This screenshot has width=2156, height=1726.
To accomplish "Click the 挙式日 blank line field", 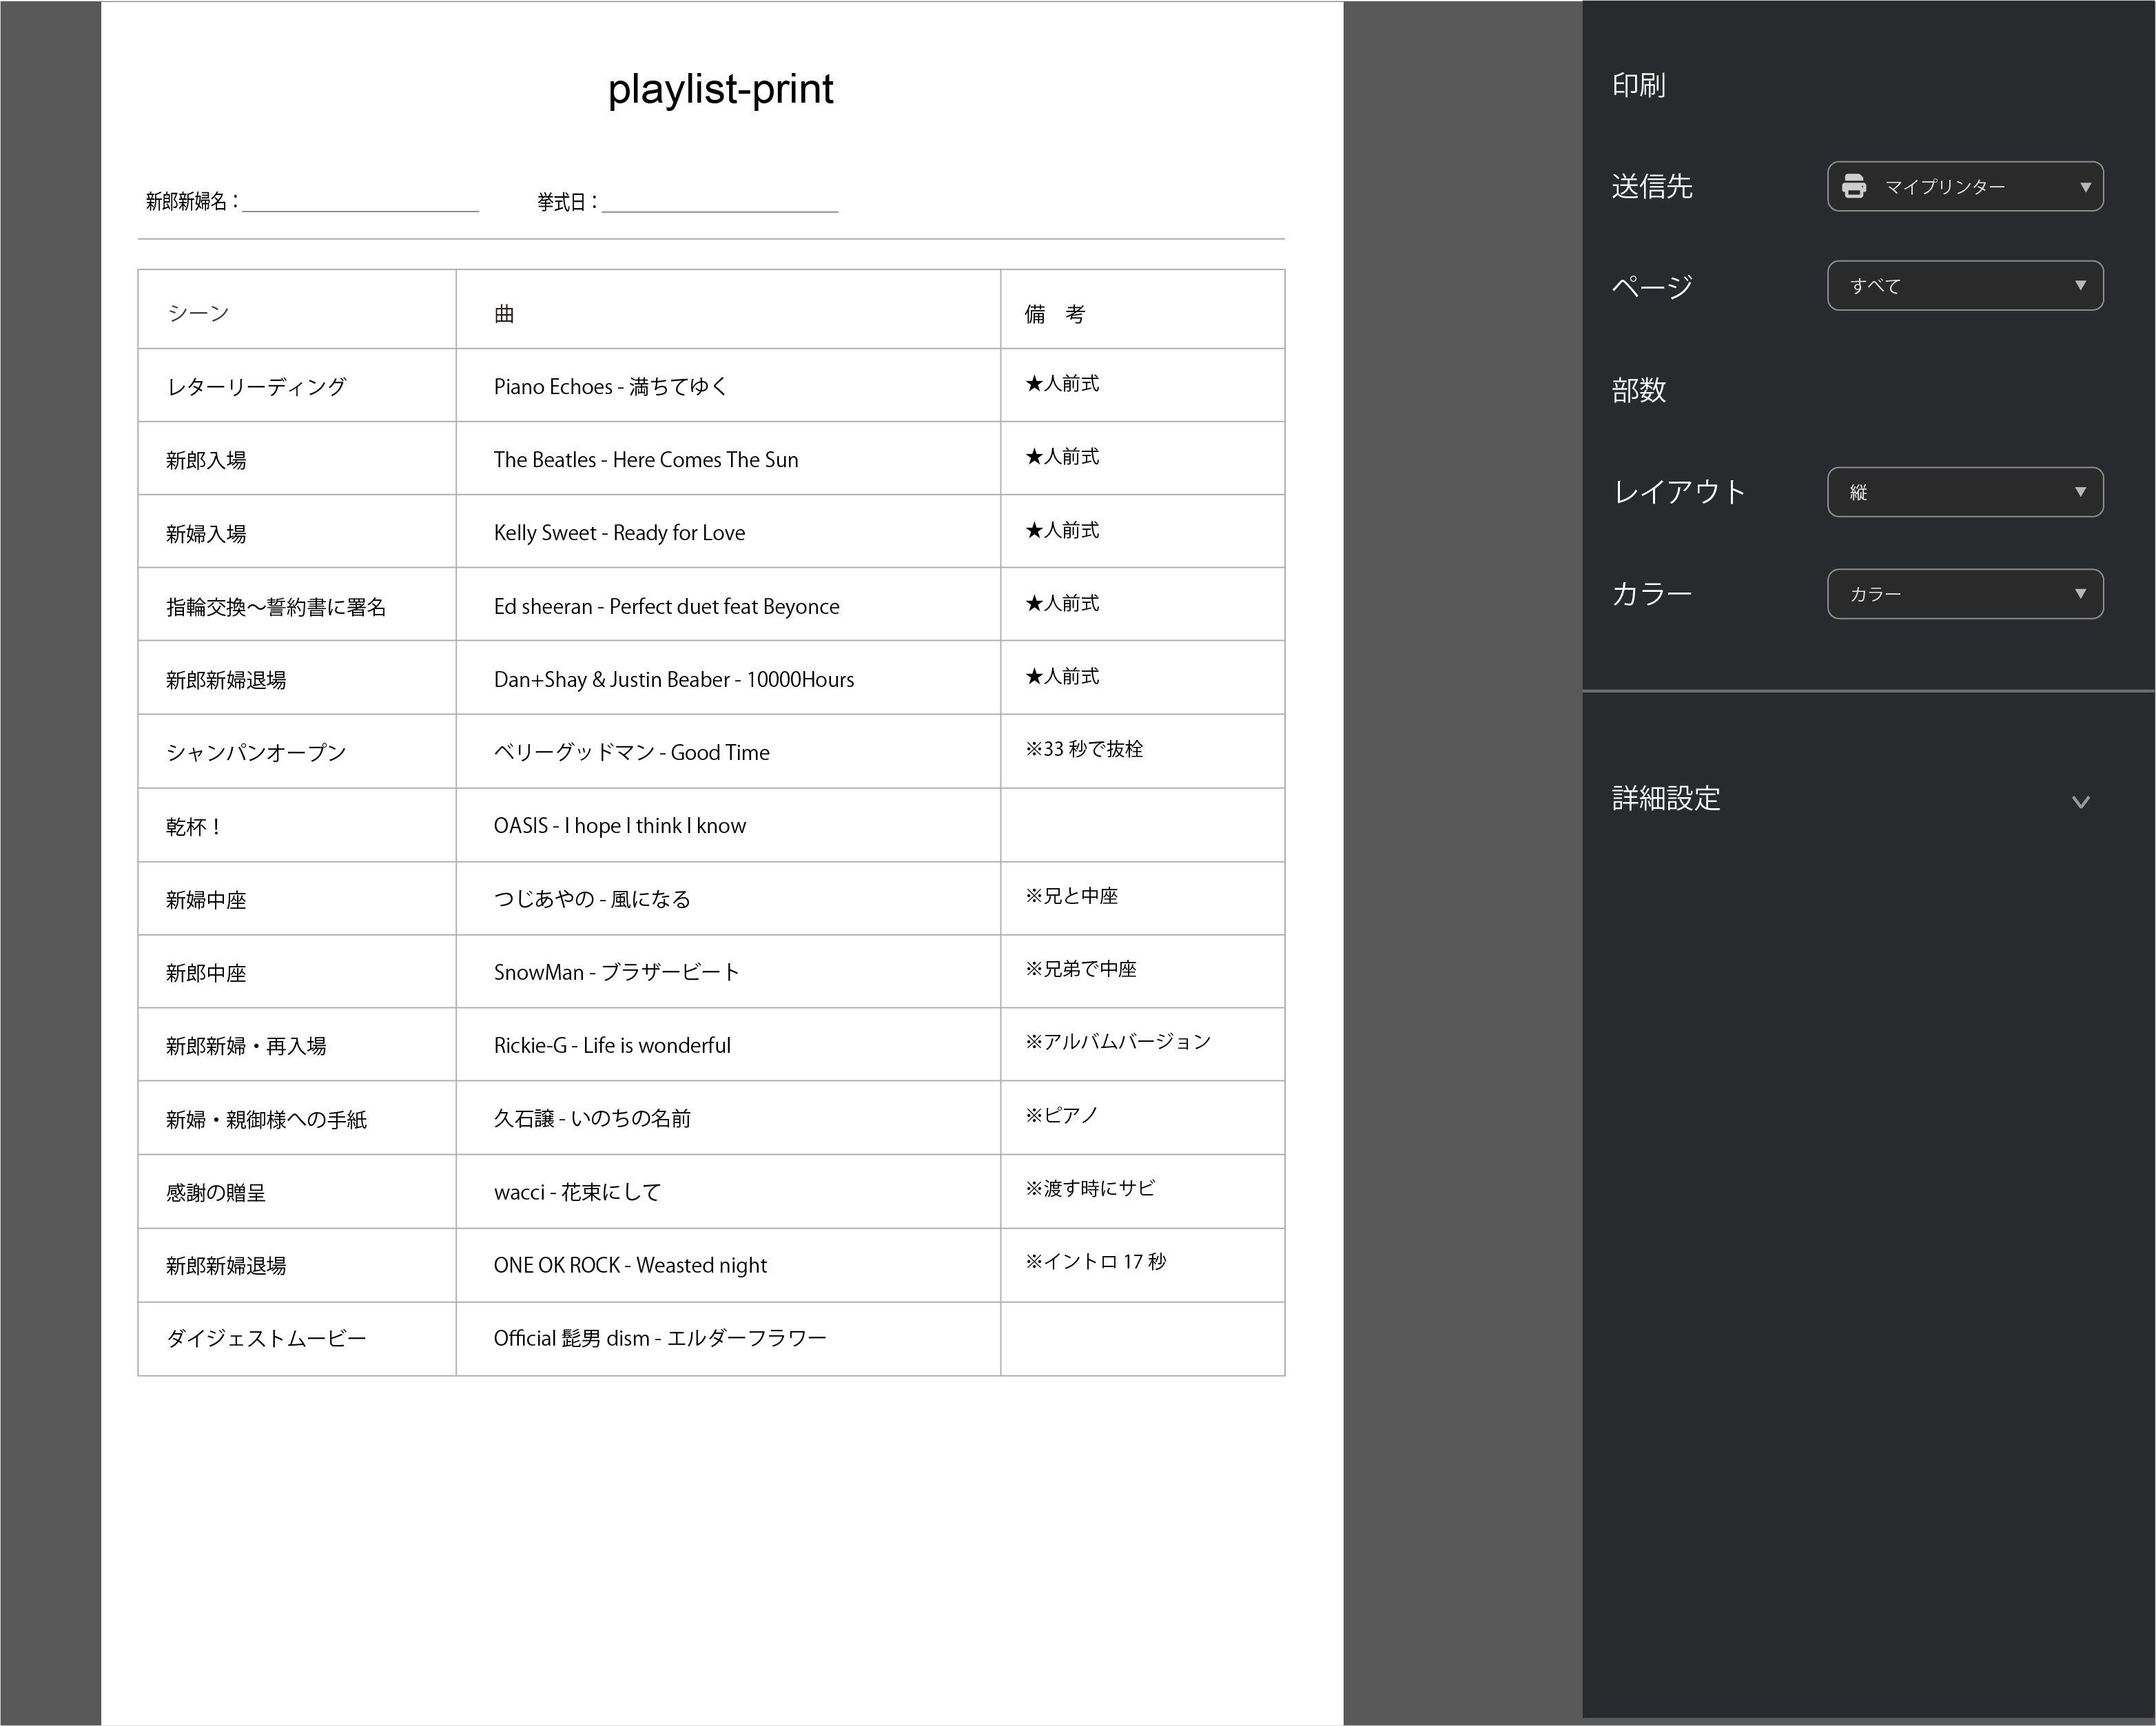I will [720, 202].
